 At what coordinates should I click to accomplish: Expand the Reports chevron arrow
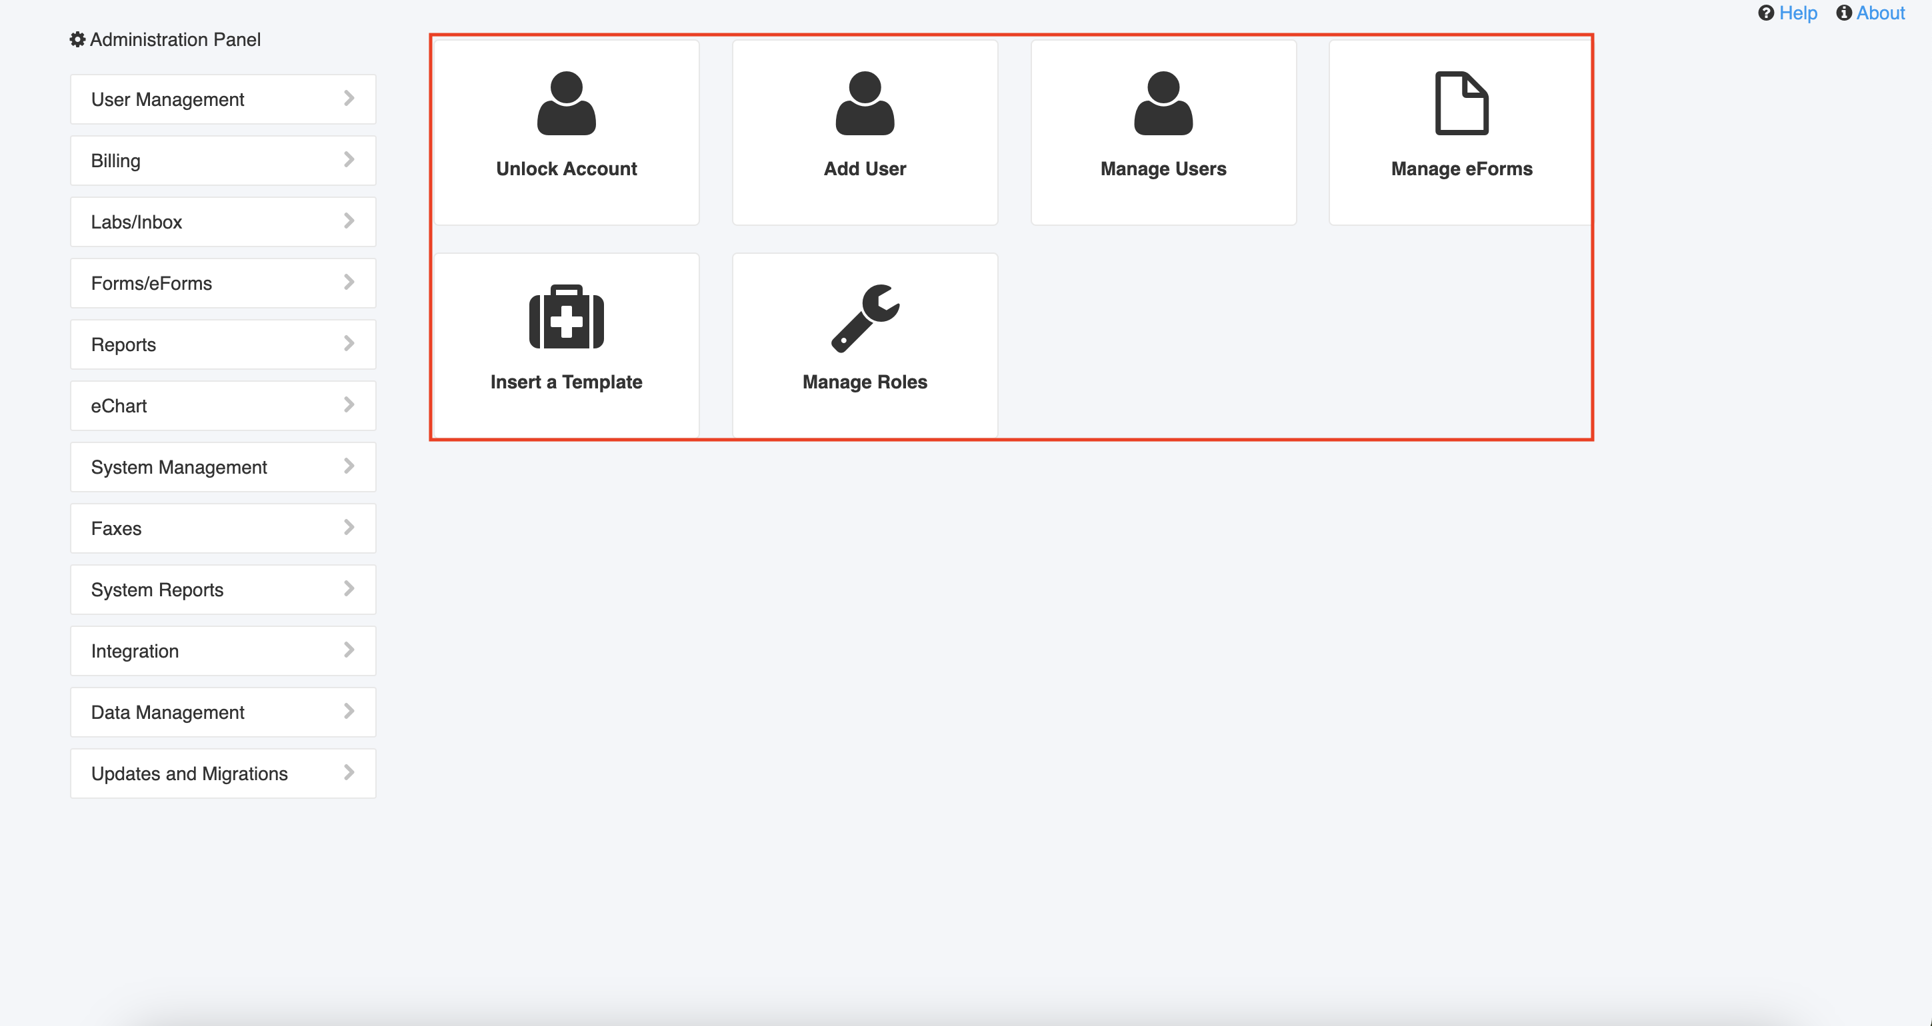349,343
